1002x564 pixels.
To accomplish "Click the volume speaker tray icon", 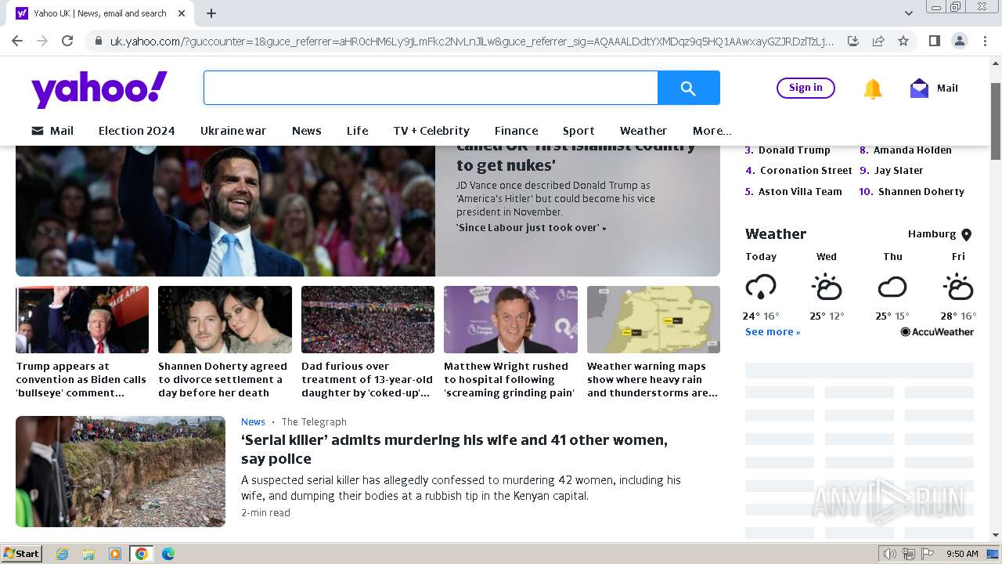I will 889,554.
